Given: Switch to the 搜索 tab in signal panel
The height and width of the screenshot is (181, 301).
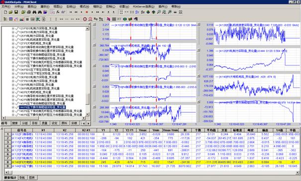Looking at the screenshot, I should pos(15,123).
